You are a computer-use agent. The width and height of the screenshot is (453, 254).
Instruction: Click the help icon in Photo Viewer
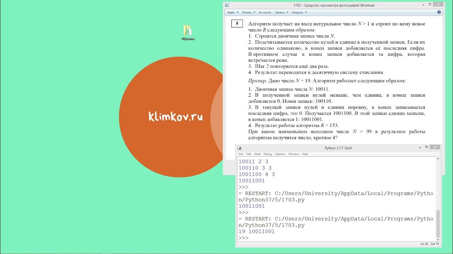439,12
